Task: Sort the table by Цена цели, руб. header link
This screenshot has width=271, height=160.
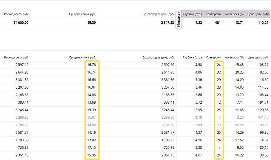Action: pyautogui.click(x=258, y=57)
